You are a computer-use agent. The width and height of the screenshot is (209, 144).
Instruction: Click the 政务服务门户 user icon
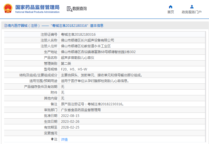click(x=192, y=7)
